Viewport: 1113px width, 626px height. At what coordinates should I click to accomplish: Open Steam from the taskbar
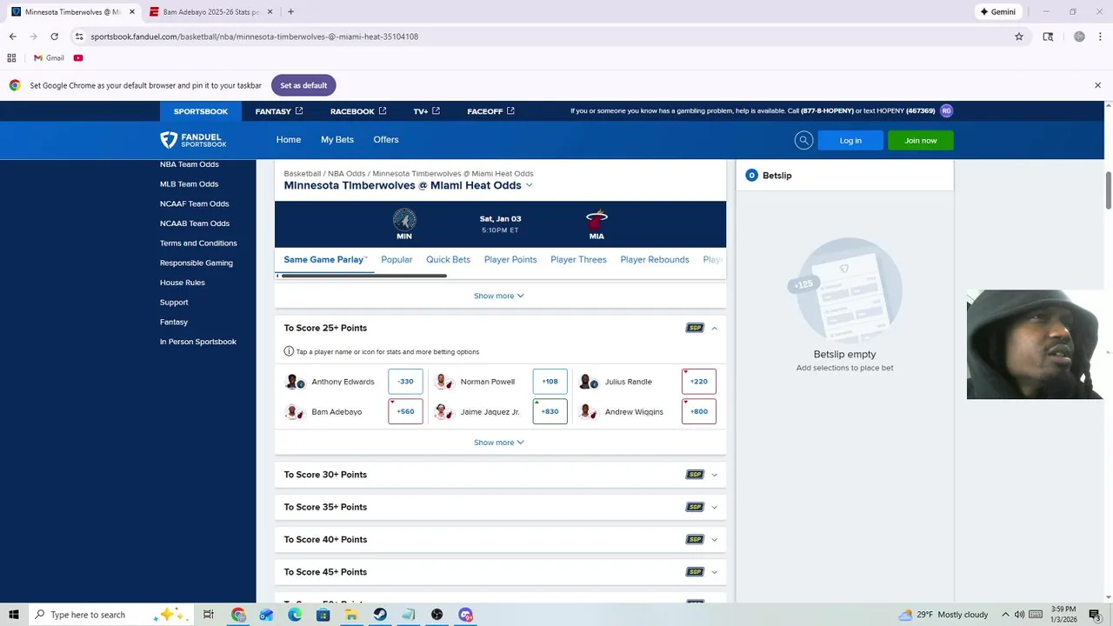(380, 615)
